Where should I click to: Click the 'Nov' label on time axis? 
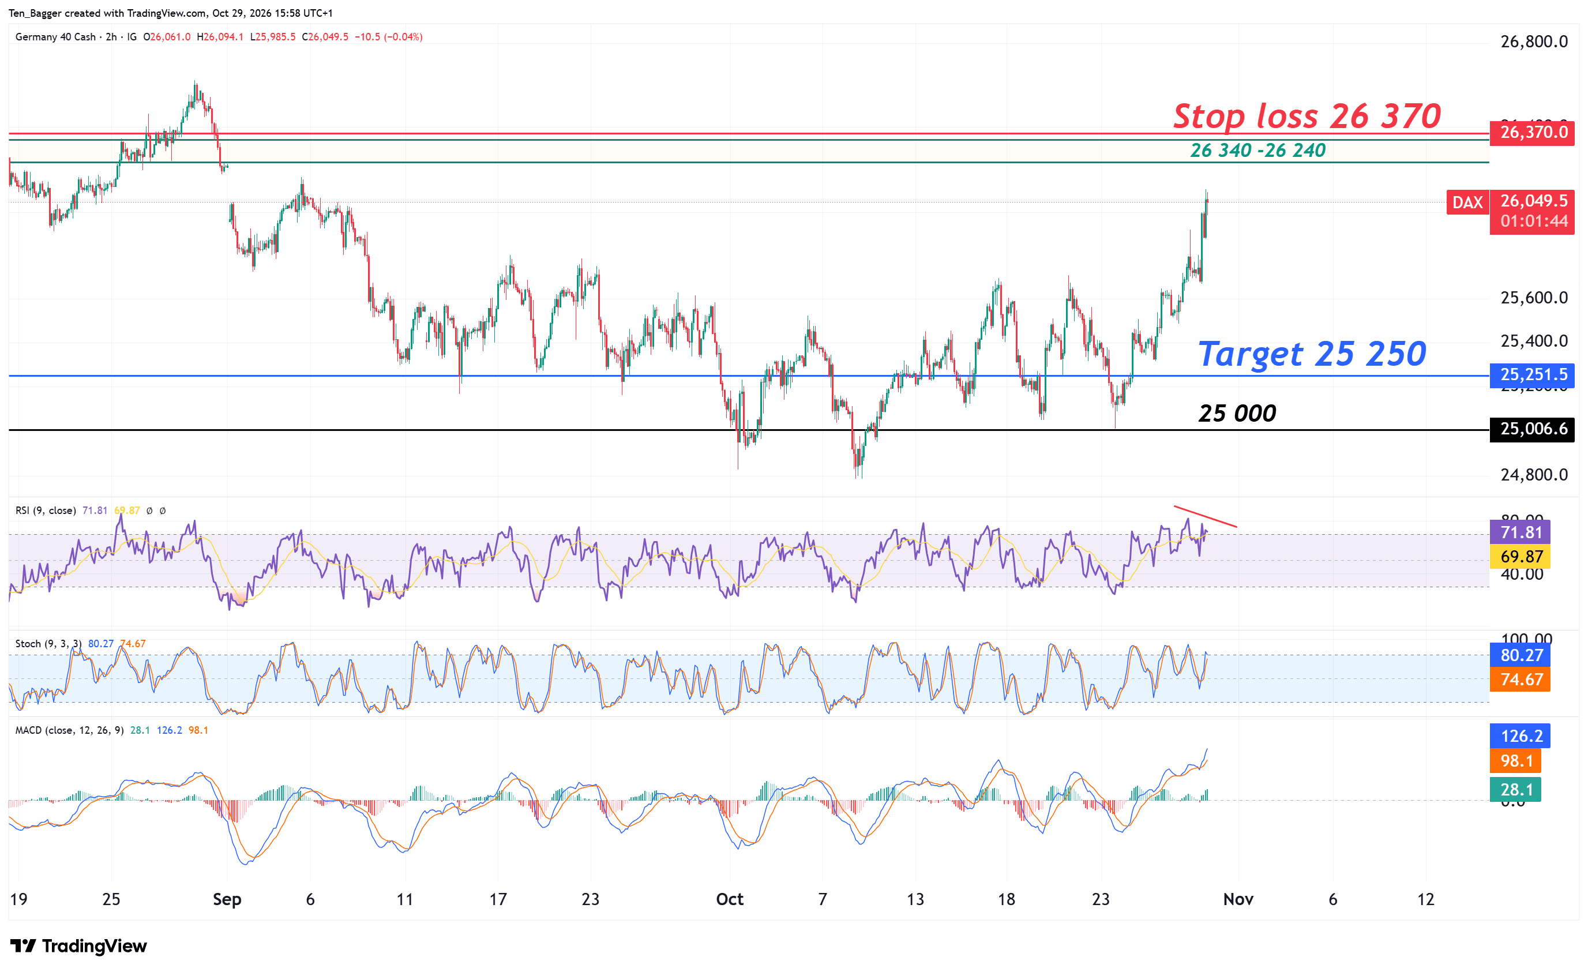pyautogui.click(x=1238, y=899)
